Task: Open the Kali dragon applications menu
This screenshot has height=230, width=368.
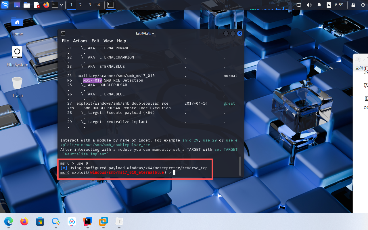Action: click(x=5, y=5)
